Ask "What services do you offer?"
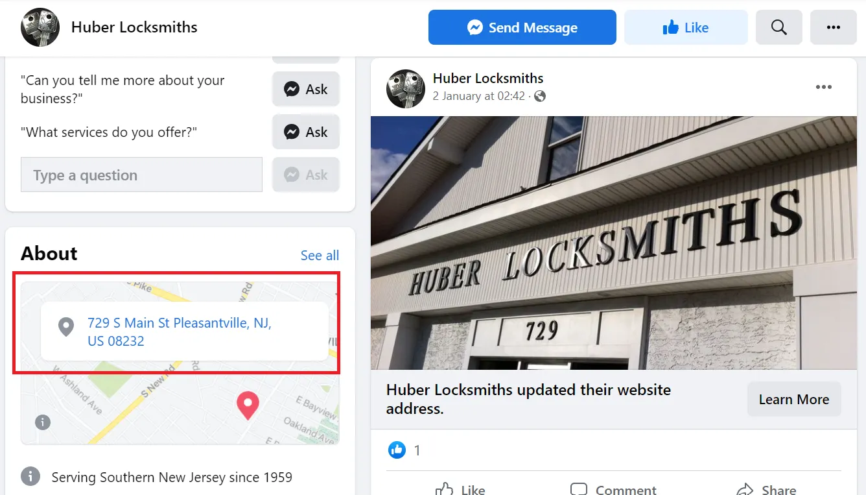Screen dimensions: 866x495 click(x=306, y=132)
